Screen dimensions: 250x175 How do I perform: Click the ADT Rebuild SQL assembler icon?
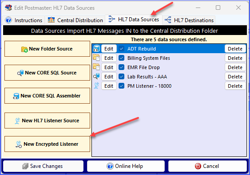coord(96,49)
